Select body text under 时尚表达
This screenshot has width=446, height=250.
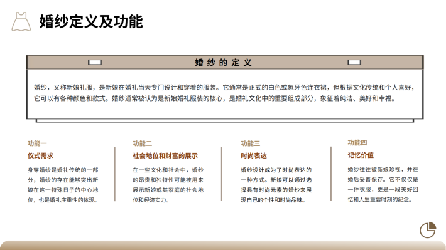click(276, 185)
